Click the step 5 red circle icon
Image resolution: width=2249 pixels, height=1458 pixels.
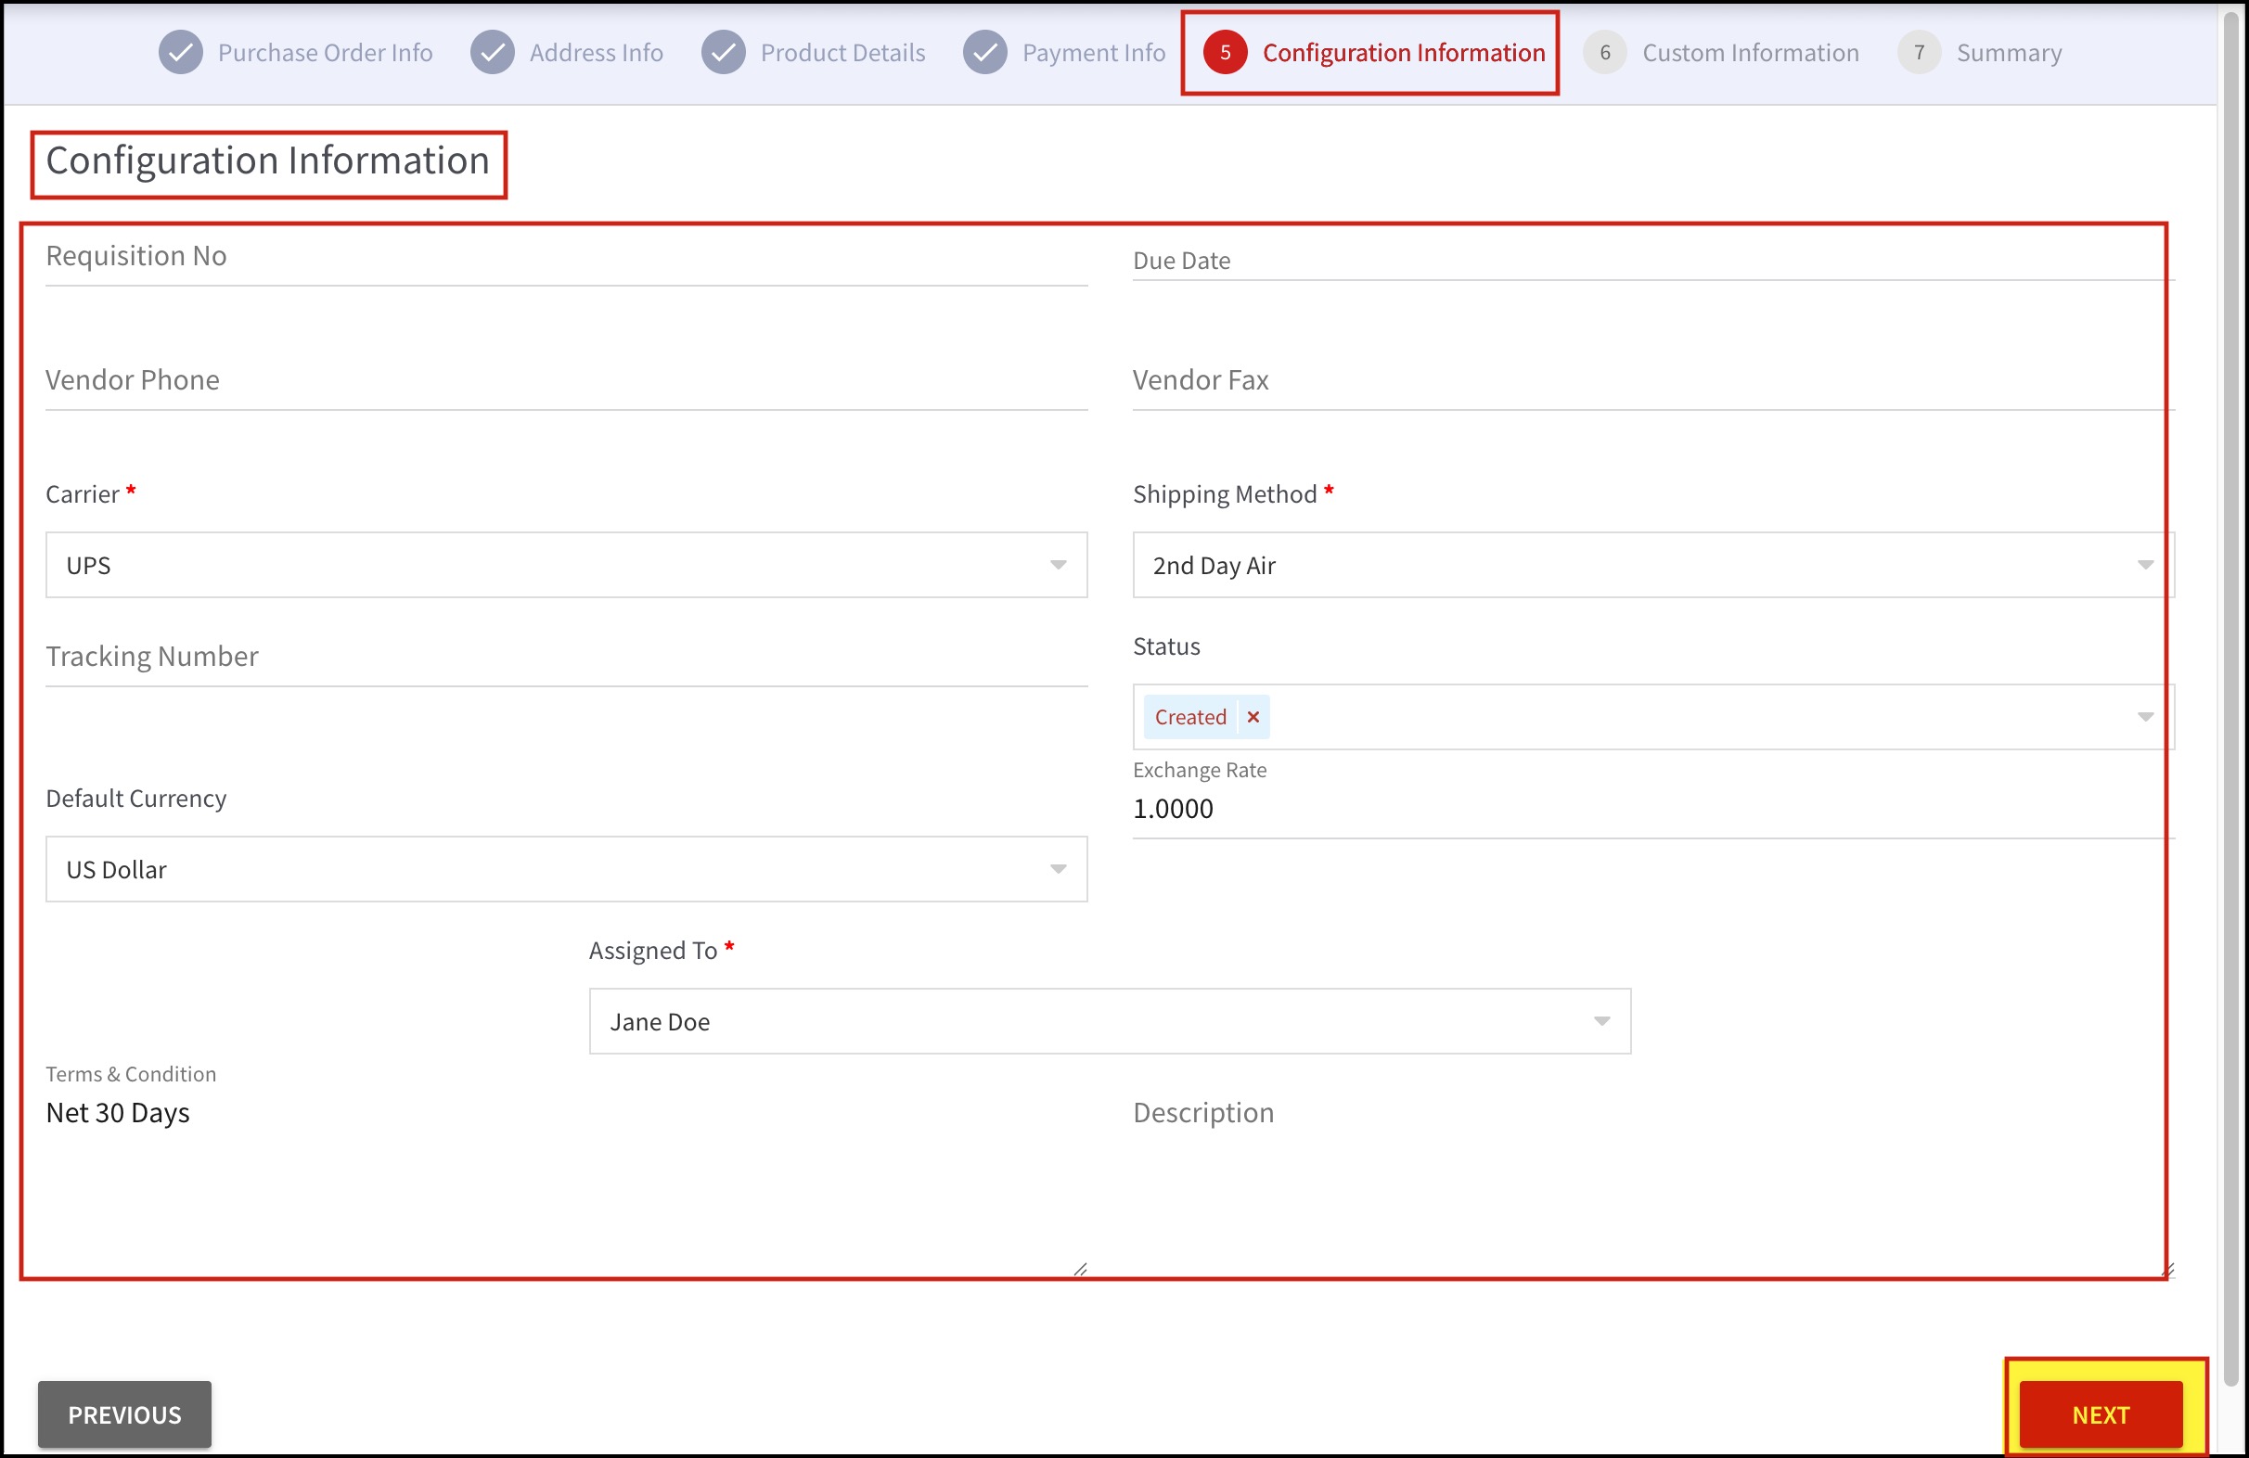coord(1225,53)
